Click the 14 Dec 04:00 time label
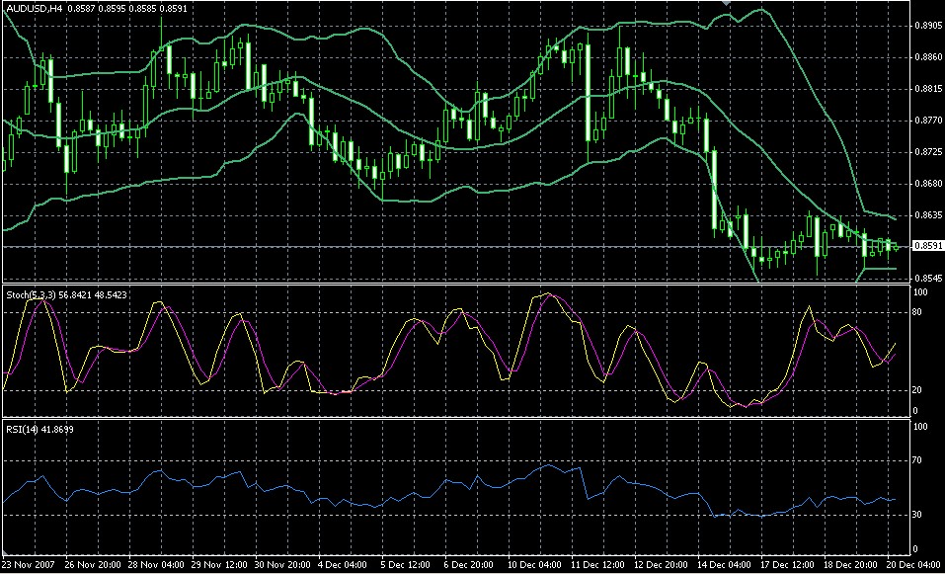 pos(725,565)
